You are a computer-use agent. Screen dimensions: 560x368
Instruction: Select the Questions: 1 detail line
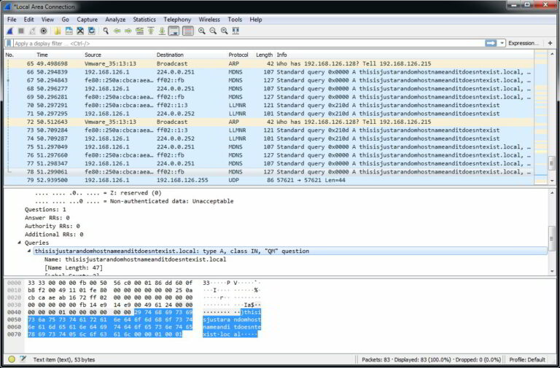[45, 210]
